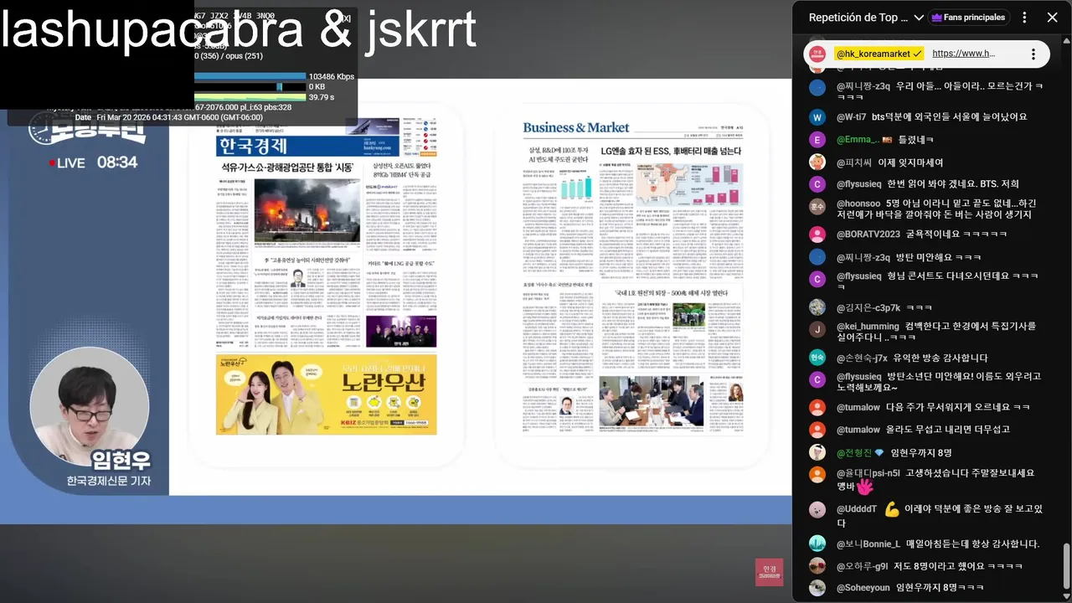
Task: Click the Date line in stats overlay
Action: click(168, 117)
